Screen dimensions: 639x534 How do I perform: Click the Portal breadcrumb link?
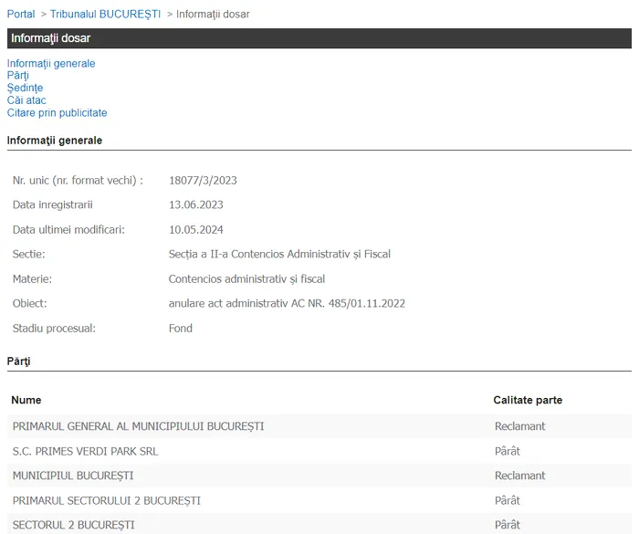coord(21,15)
